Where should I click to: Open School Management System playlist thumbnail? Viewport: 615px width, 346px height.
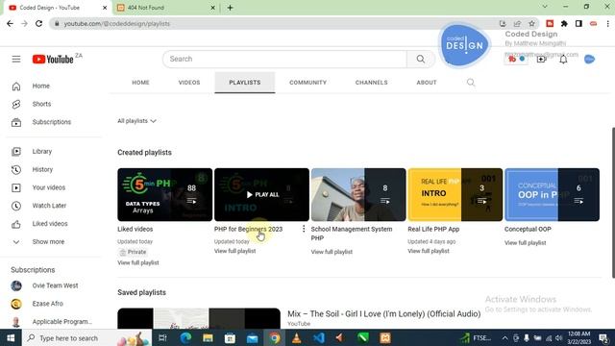(358, 194)
